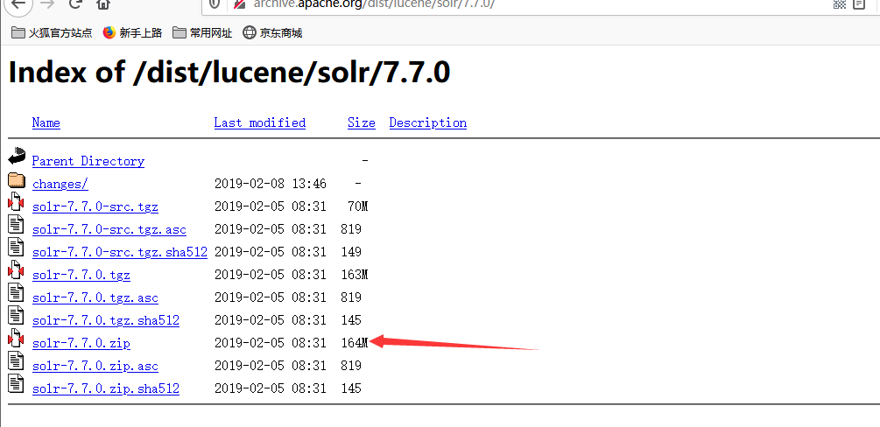Sort listing by Last modified column
This screenshot has height=427, width=880.
260,122
